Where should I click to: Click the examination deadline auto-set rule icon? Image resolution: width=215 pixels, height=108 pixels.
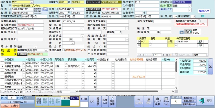coord(45,9)
